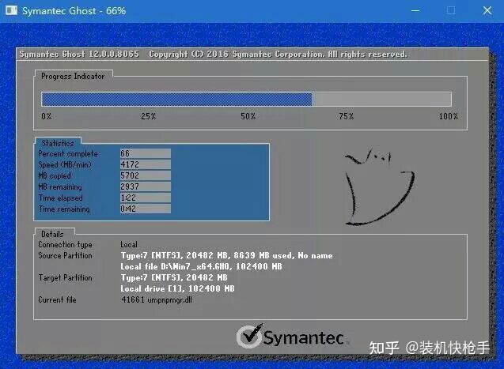Click the current file 41661 umpnpmgr.dll
The height and width of the screenshot is (369, 504).
[x=157, y=299]
